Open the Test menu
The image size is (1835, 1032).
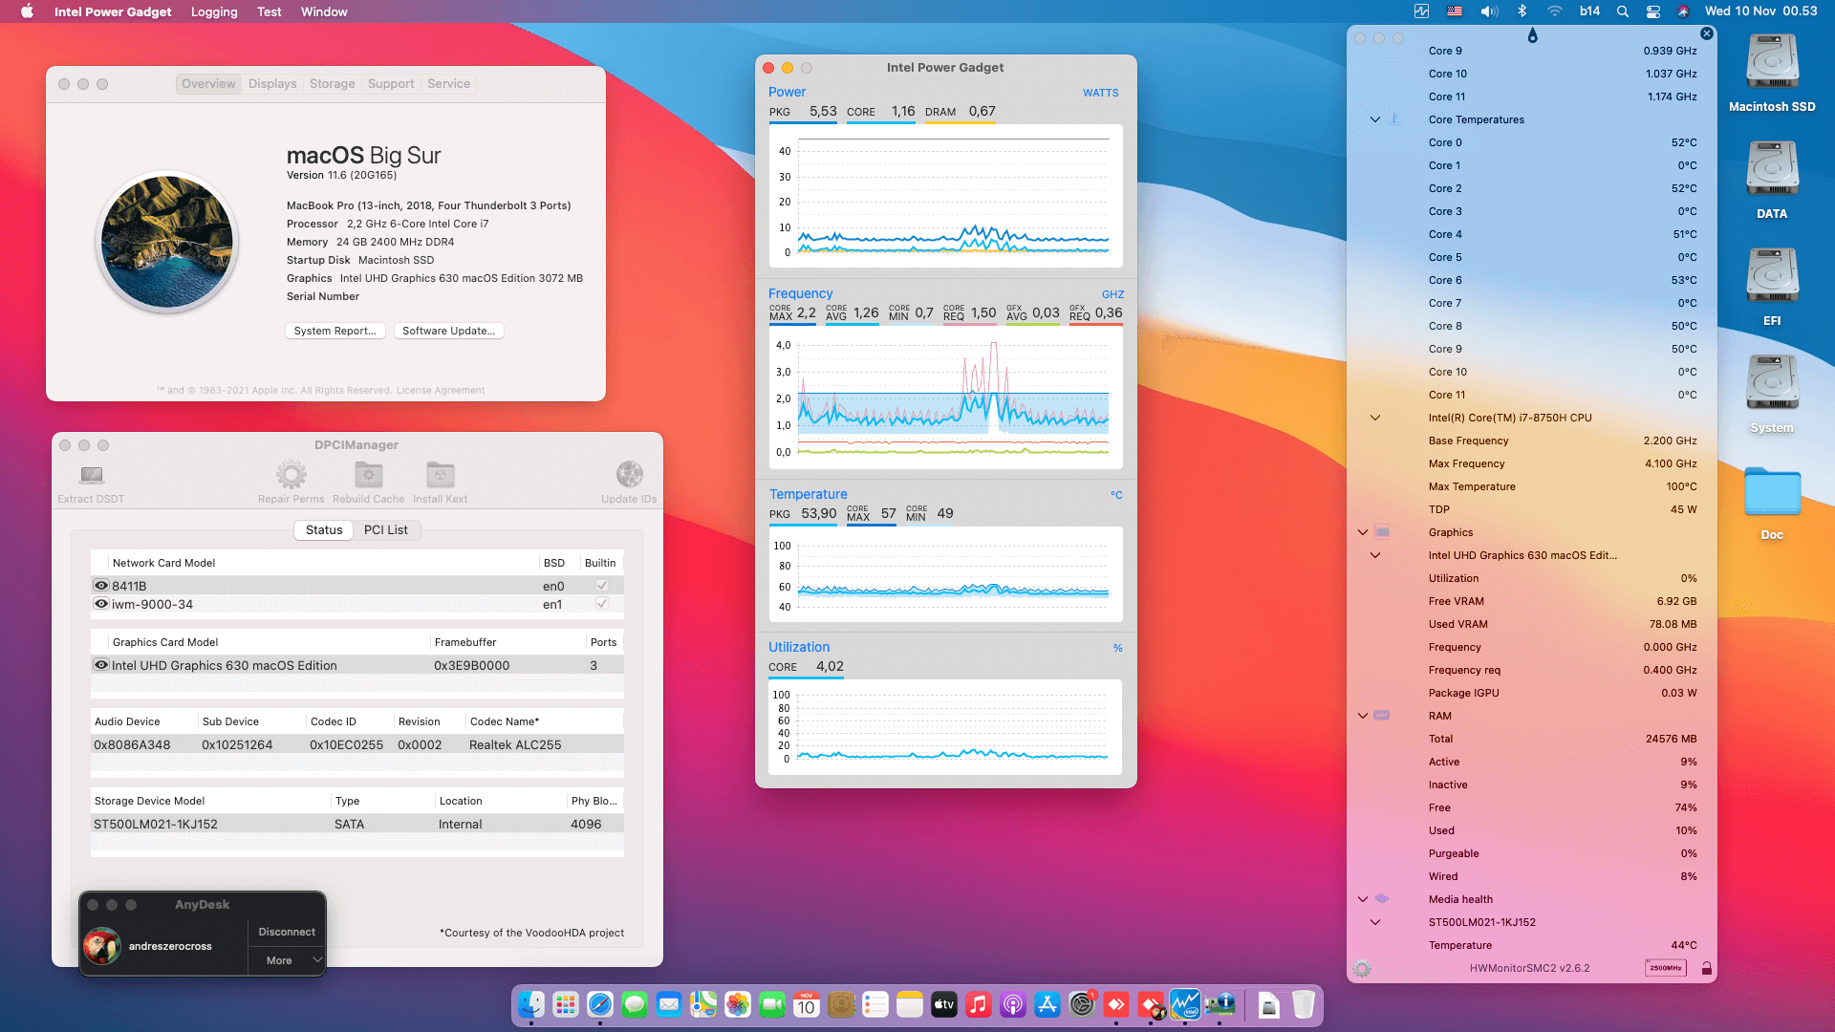[x=269, y=11]
